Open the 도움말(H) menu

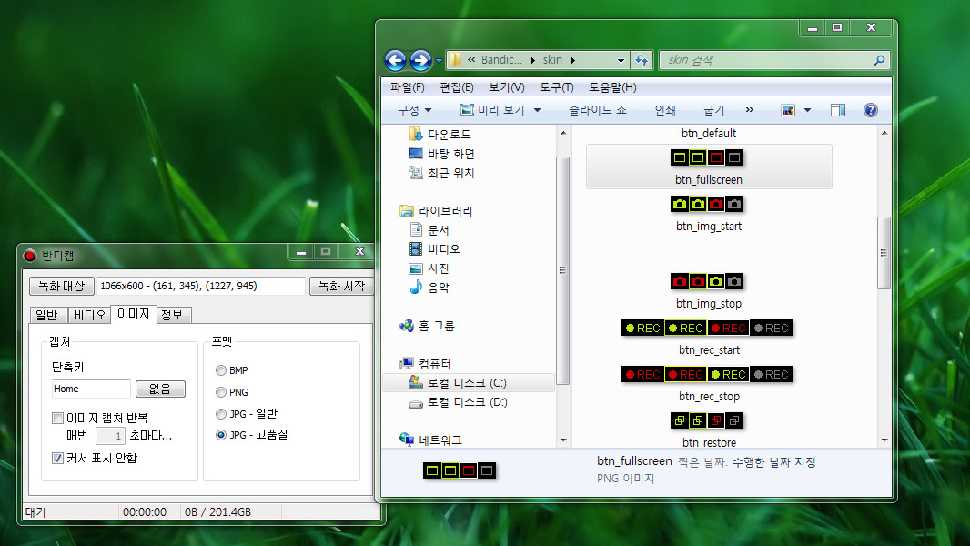click(612, 87)
